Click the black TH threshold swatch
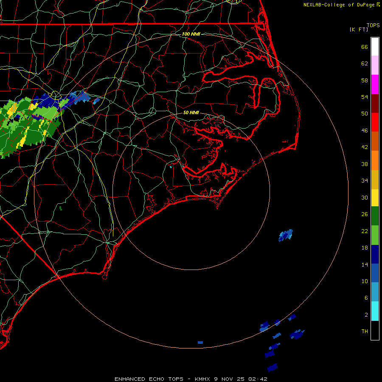 (x=375, y=330)
